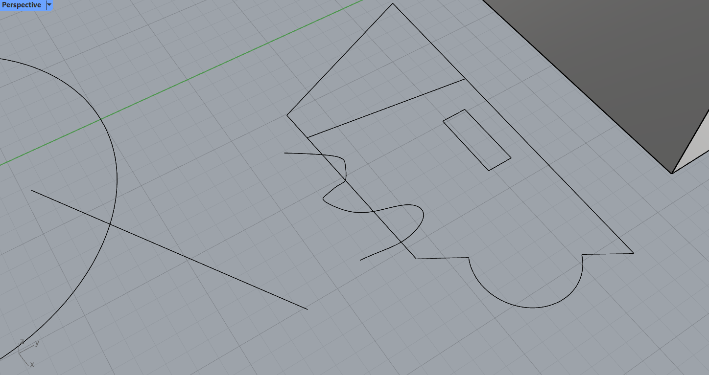Viewport: 709px width, 375px height.
Task: Click the bottom corner vertex of the gray box
Action: (671, 173)
